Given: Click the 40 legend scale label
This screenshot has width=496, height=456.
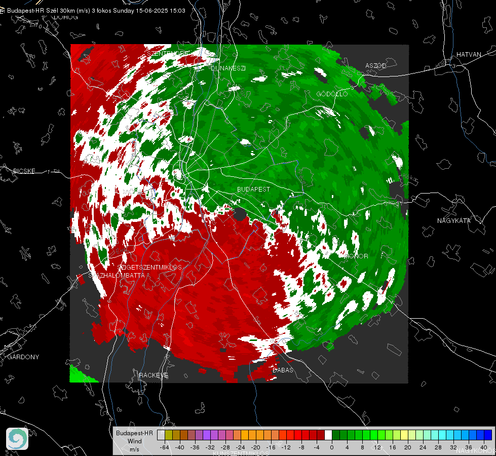Looking at the screenshot, I should tap(484, 447).
